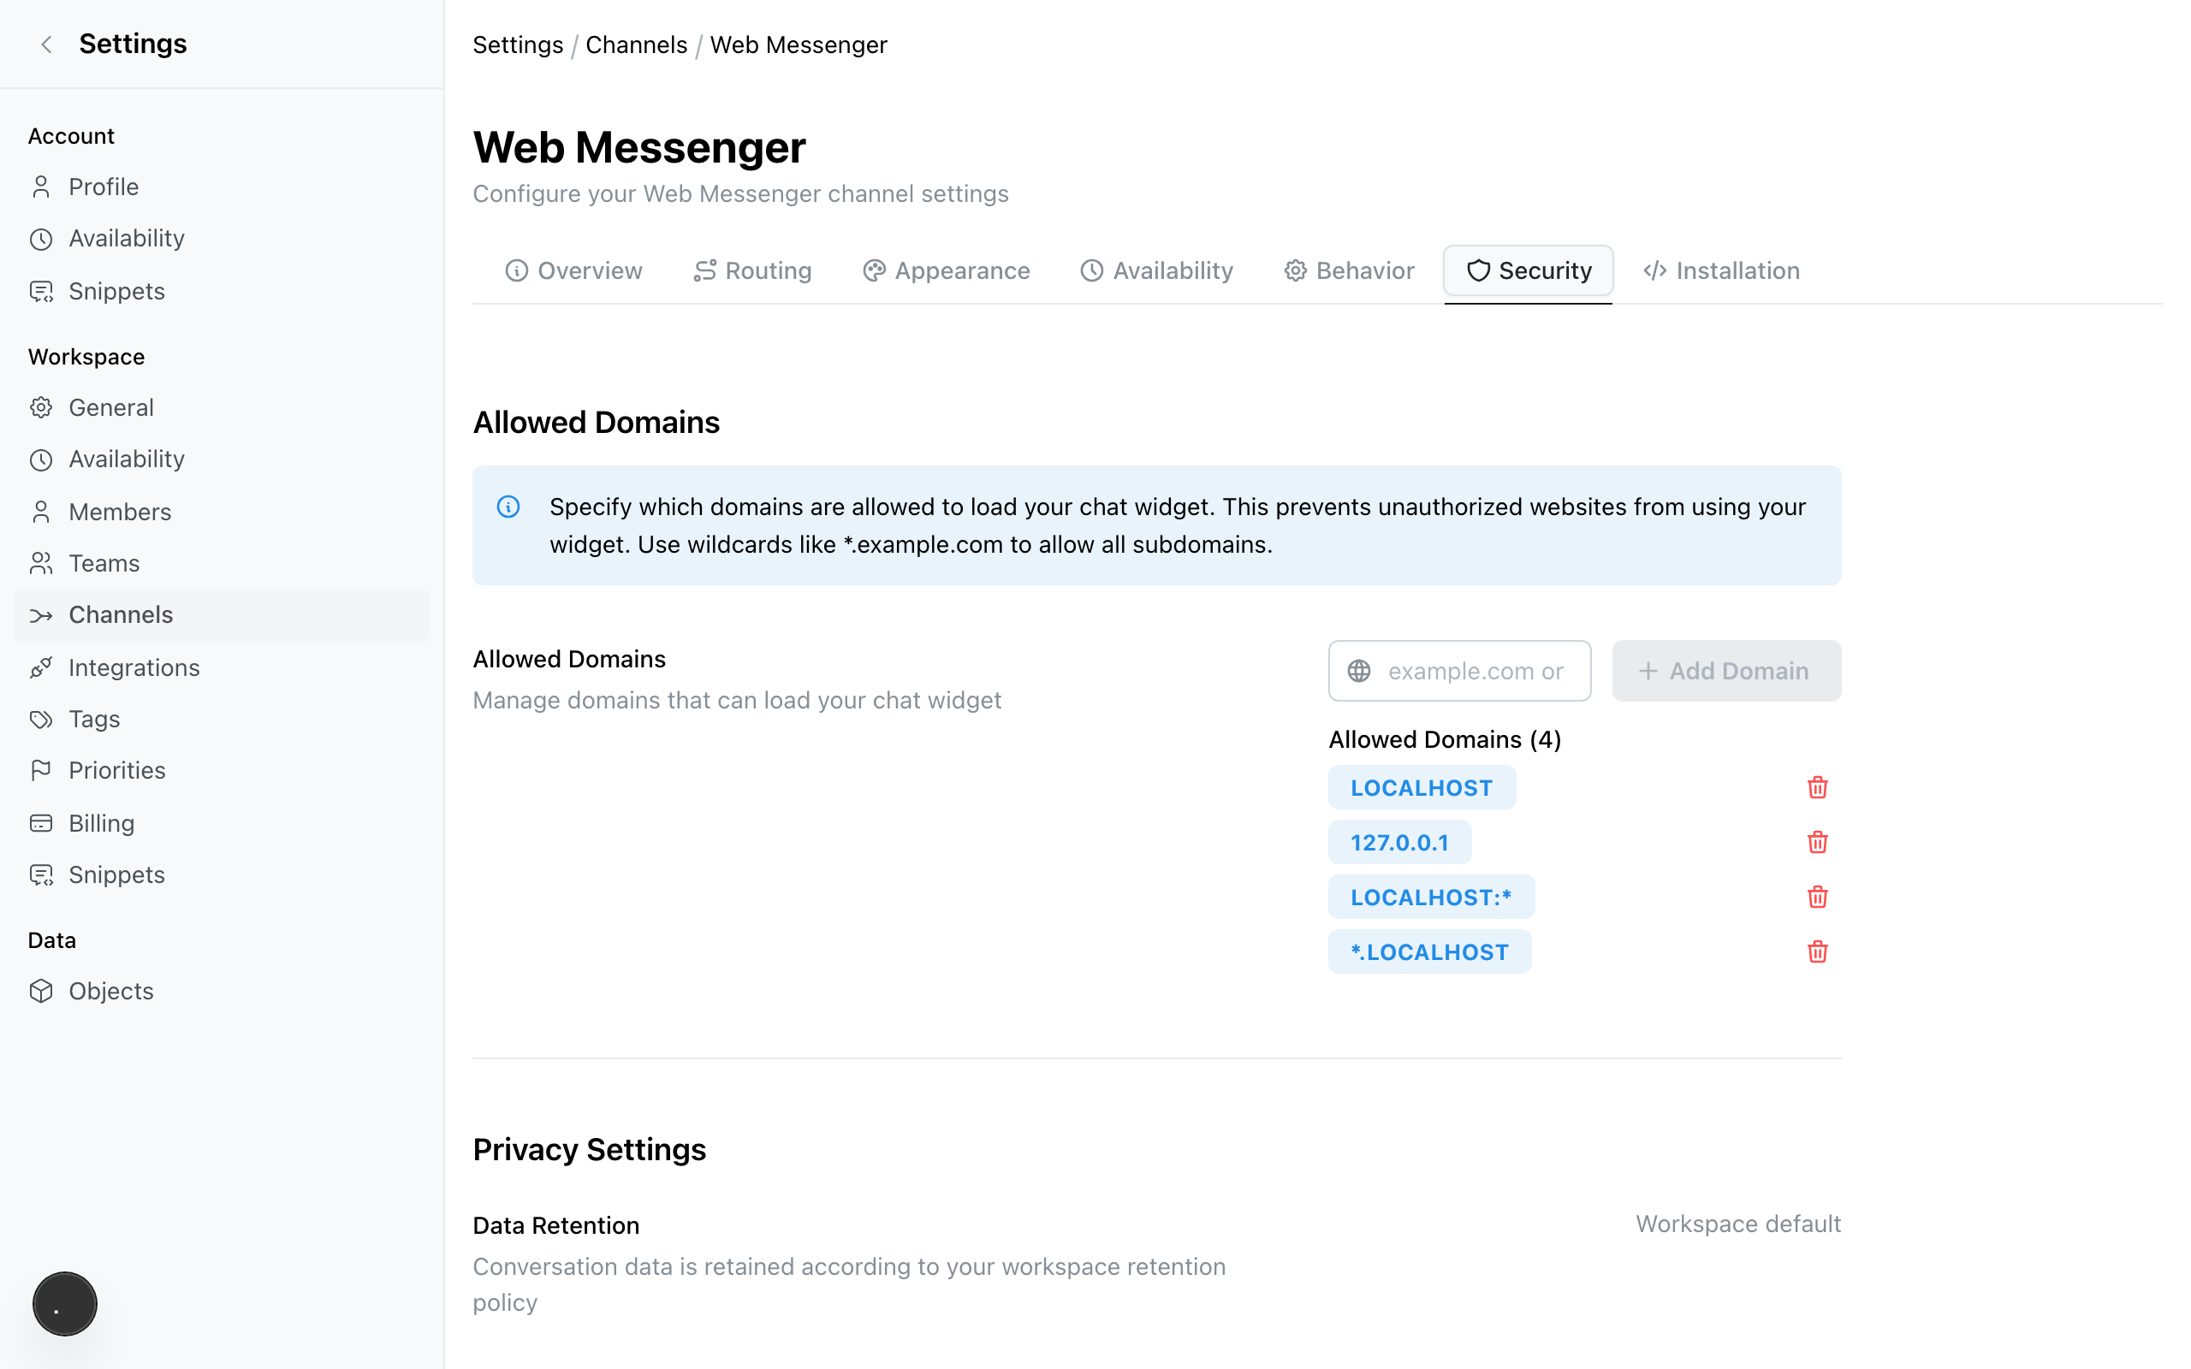Image resolution: width=2191 pixels, height=1369 pixels.
Task: Click the Workspace default retention value
Action: [x=1738, y=1224]
